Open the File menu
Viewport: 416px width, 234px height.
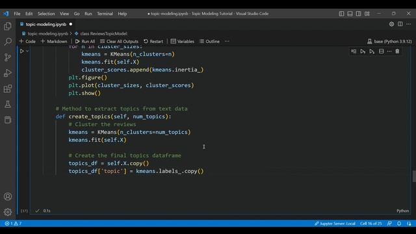click(x=17, y=14)
